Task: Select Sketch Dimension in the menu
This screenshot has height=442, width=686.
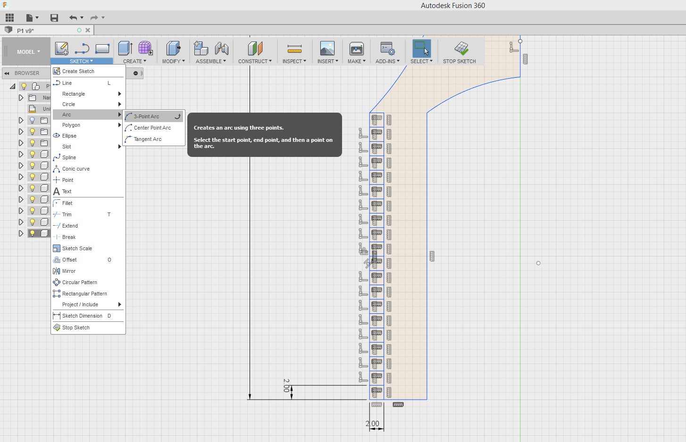Action: click(88, 316)
